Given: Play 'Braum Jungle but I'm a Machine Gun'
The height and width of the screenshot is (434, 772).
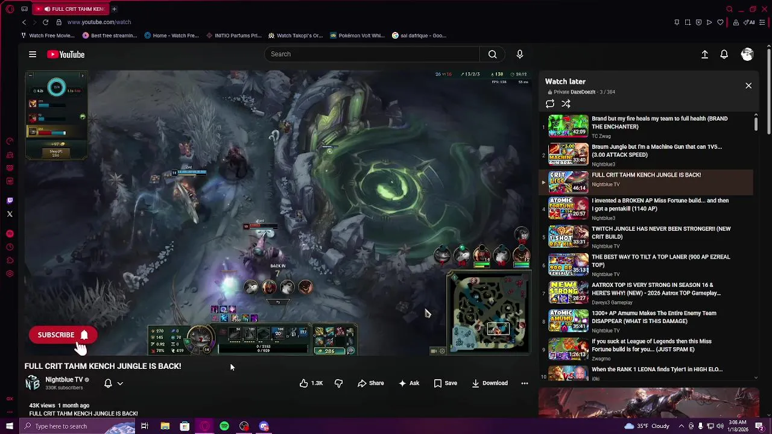Looking at the screenshot, I should pyautogui.click(x=647, y=154).
